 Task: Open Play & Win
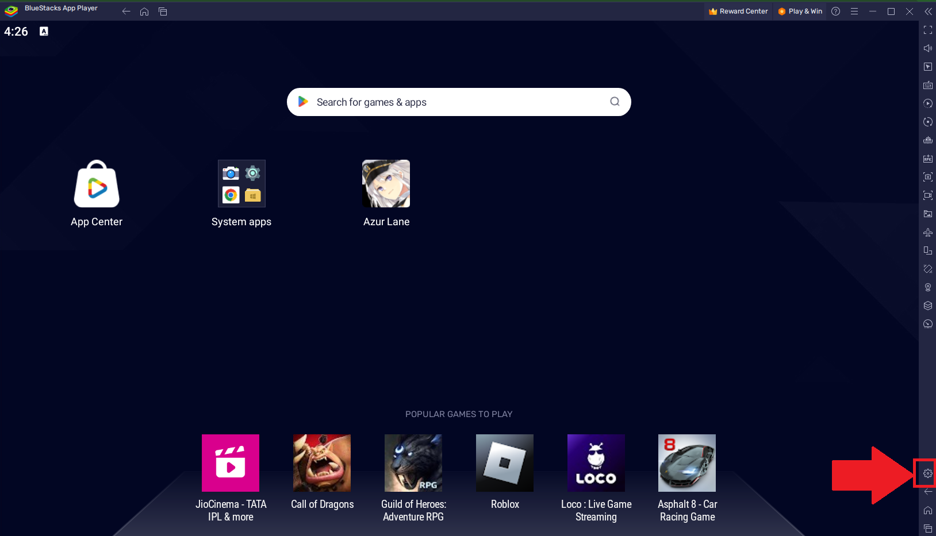pyautogui.click(x=800, y=11)
